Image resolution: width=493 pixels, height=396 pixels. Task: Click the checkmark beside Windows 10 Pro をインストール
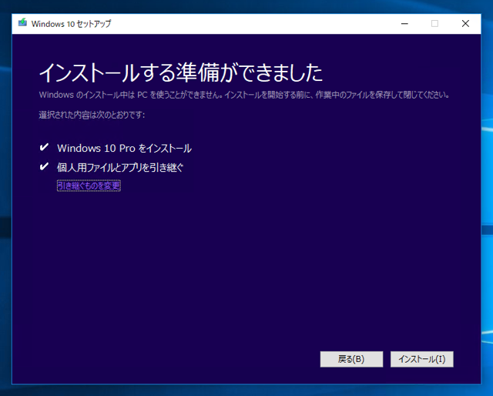[44, 147]
